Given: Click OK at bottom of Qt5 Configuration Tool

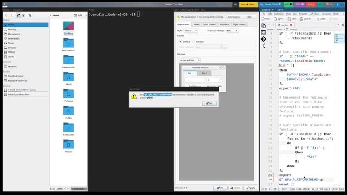Looking at the screenshot, I should coord(220,188).
